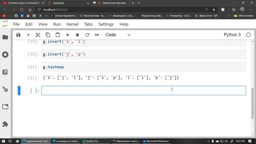Open the Settings menu
This screenshot has height=144, width=256.
(106, 24)
